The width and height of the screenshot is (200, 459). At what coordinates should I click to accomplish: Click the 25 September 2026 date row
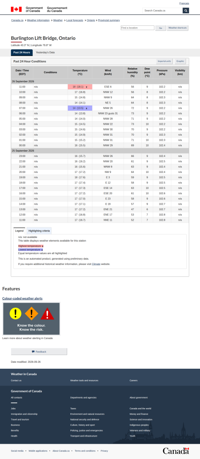(x=100, y=150)
